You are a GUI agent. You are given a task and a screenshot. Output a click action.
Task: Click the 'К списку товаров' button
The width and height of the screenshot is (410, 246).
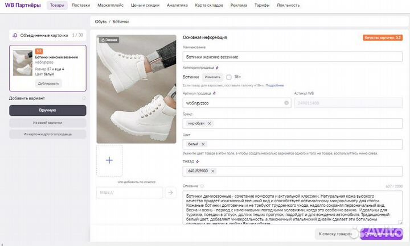[336, 234]
